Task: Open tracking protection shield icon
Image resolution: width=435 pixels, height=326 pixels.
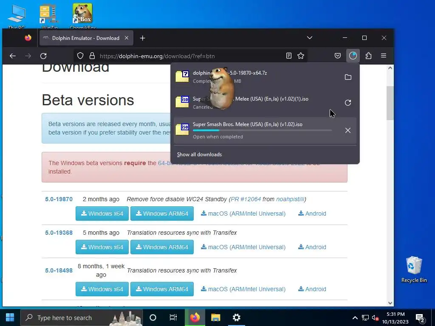Action: pos(80,56)
